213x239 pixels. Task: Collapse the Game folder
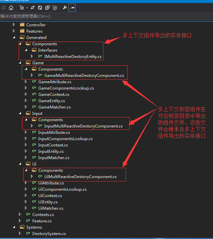20,63
